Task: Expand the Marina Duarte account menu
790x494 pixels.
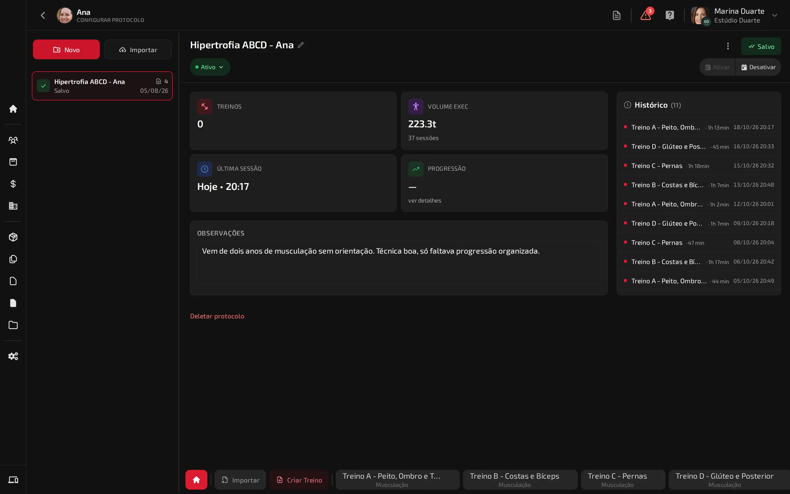Action: pos(774,15)
